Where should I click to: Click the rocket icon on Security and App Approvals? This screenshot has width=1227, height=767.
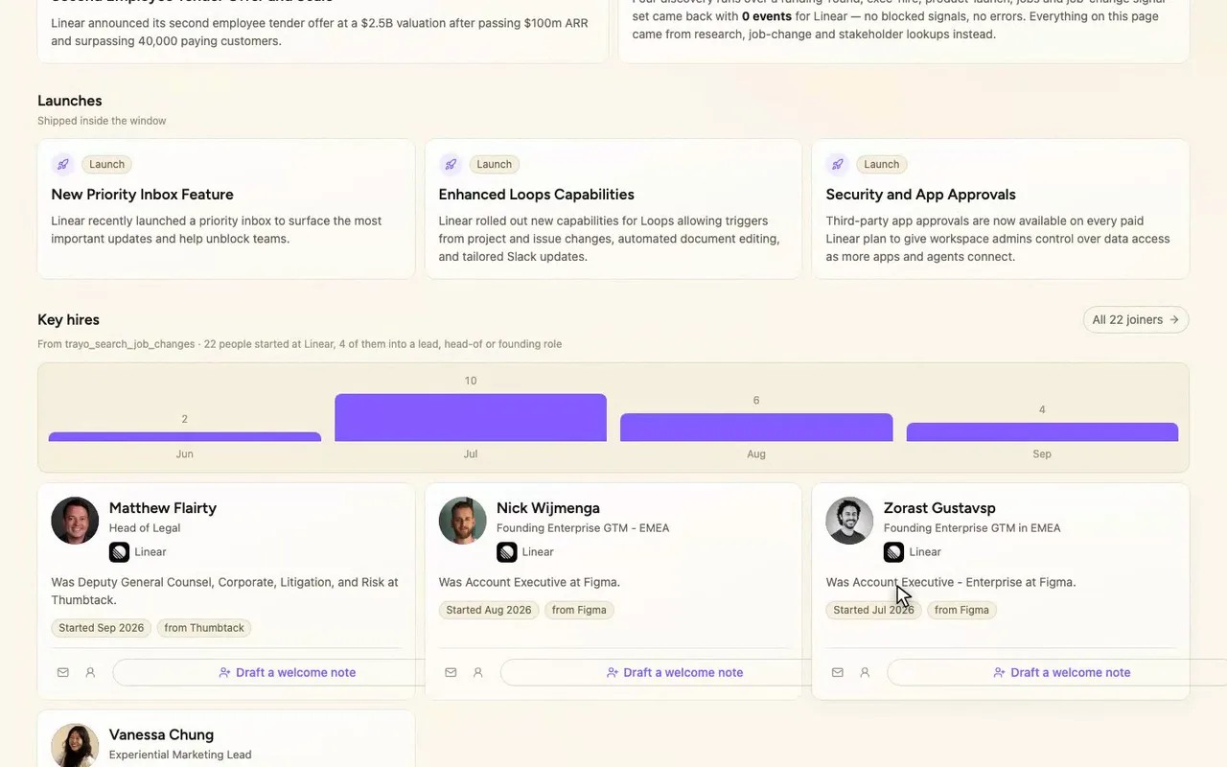click(838, 164)
